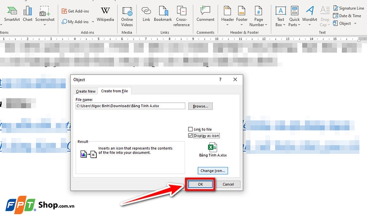Open the Screenshot tool
The height and width of the screenshot is (218, 367).
tap(44, 15)
